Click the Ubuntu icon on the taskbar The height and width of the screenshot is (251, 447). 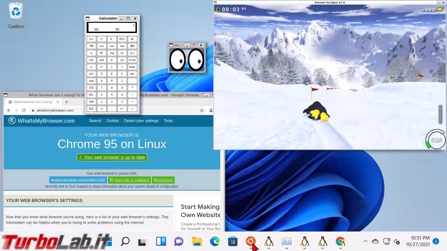(251, 241)
